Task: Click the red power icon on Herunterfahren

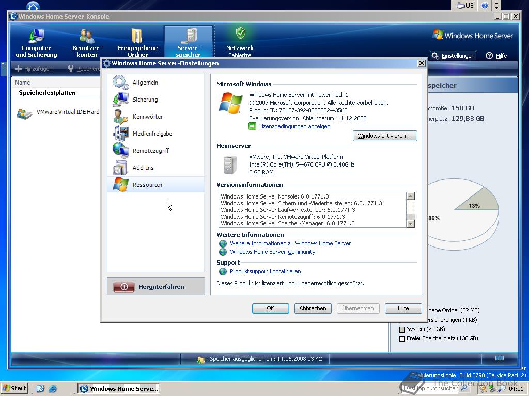Action: pyautogui.click(x=124, y=287)
